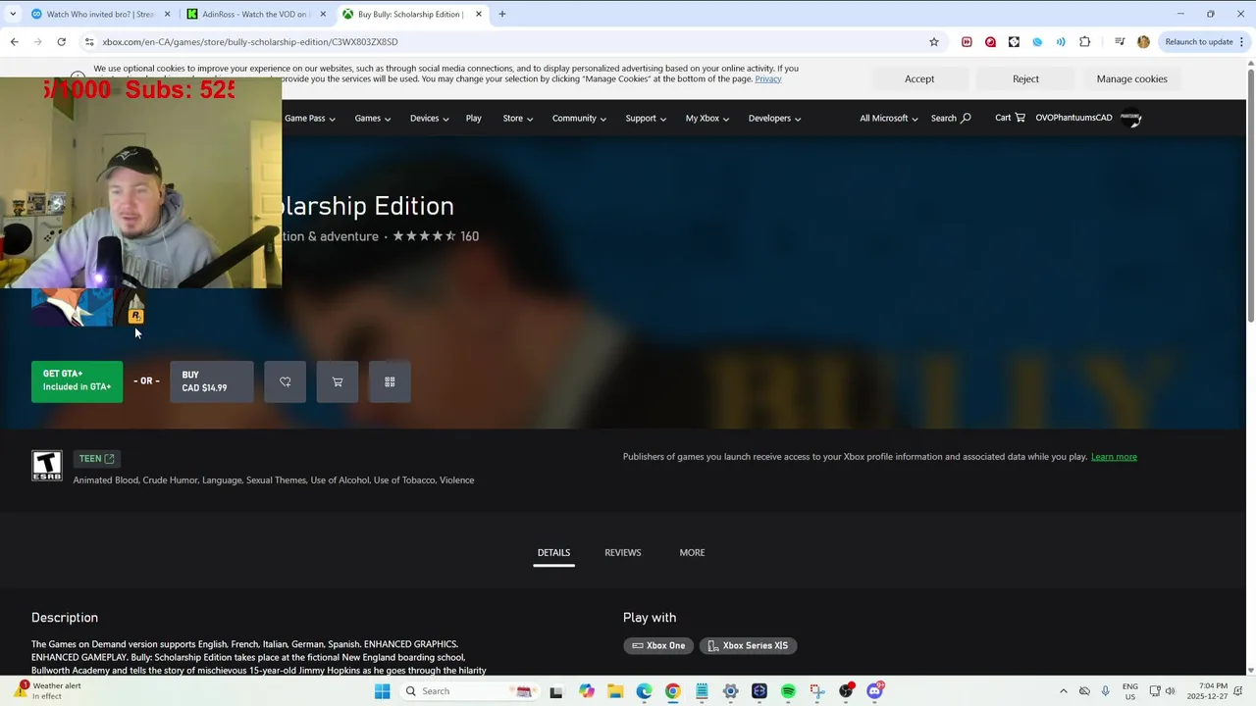Expand the Support menu
This screenshot has width=1256, height=706.
(646, 118)
